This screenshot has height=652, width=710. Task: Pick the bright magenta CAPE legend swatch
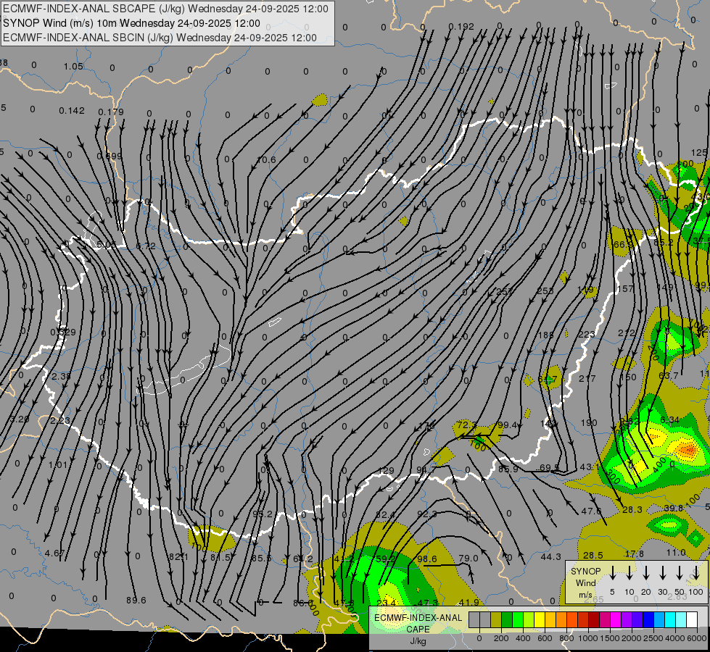pyautogui.click(x=616, y=620)
